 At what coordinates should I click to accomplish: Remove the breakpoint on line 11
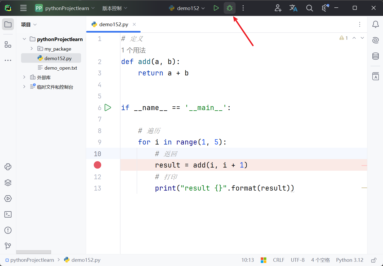(x=97, y=165)
